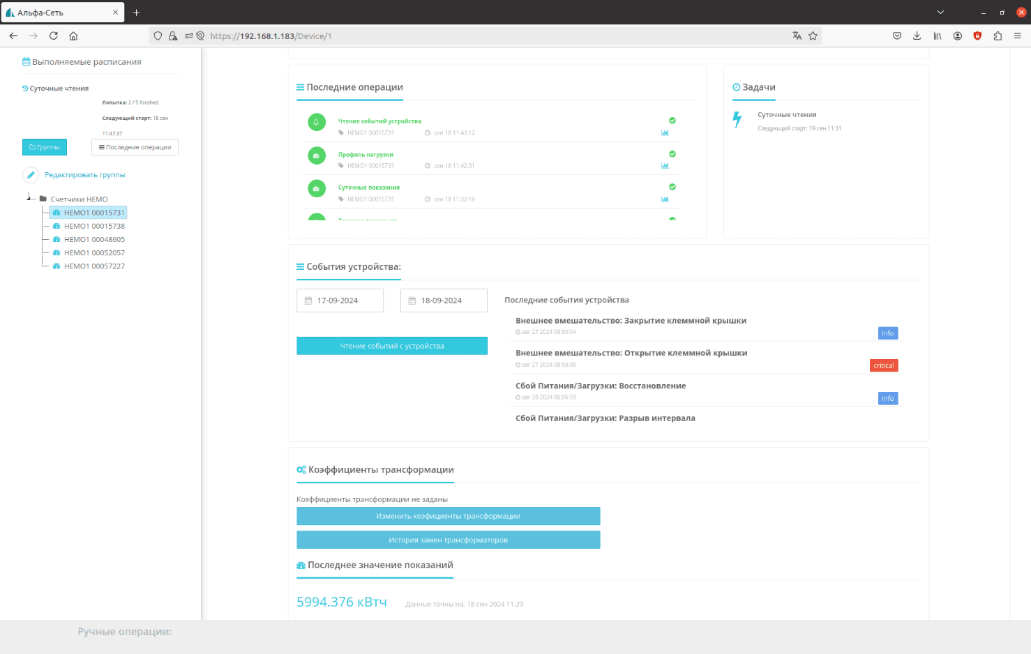Click the green checkmark on Профиль нагрузки
This screenshot has width=1031, height=654.
coord(672,154)
